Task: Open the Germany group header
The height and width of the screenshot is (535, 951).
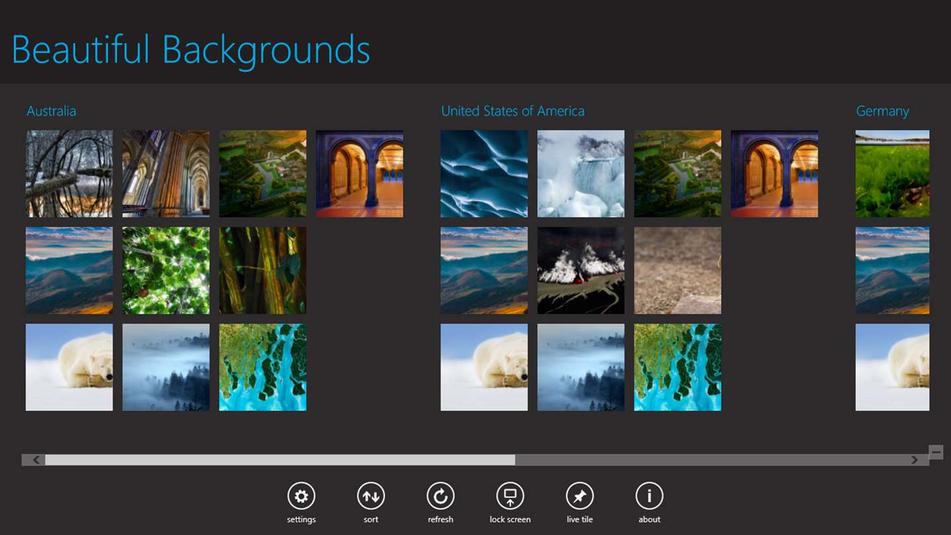Action: point(882,111)
